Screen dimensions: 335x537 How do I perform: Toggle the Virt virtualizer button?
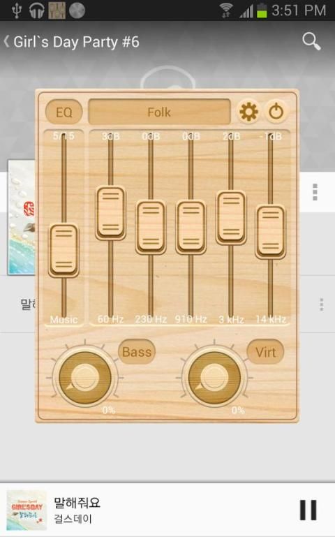(265, 352)
